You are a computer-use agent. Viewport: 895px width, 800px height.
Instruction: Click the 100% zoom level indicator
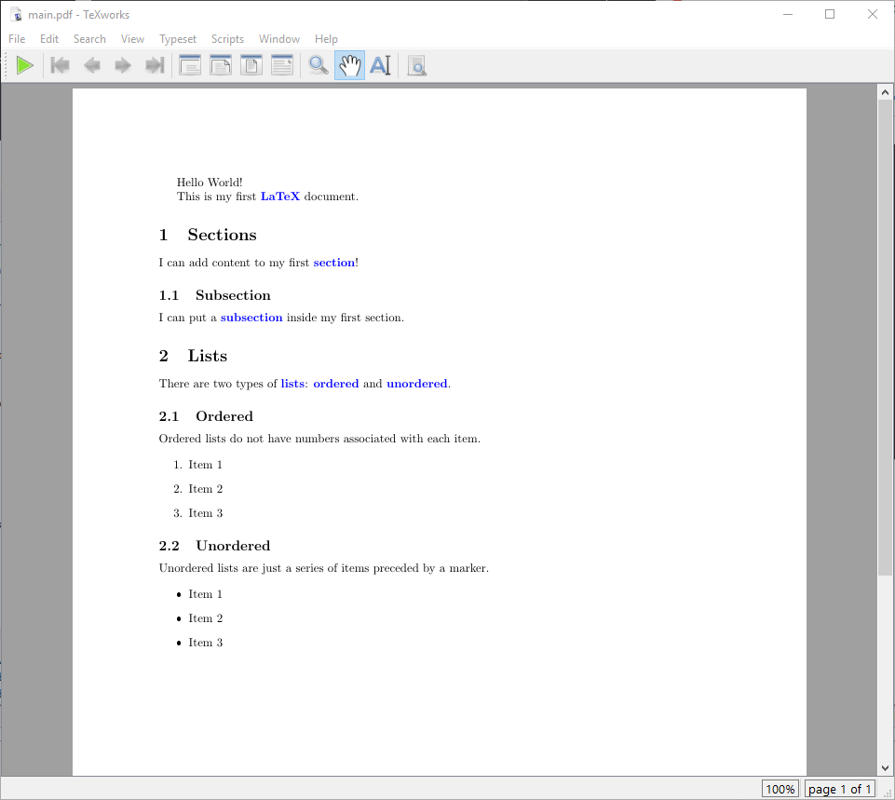pos(780,789)
